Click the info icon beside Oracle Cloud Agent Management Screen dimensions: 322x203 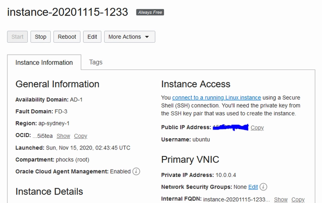[x=136, y=171]
